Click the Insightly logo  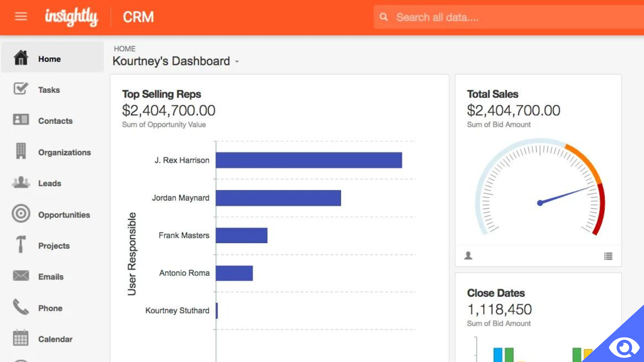tap(71, 17)
